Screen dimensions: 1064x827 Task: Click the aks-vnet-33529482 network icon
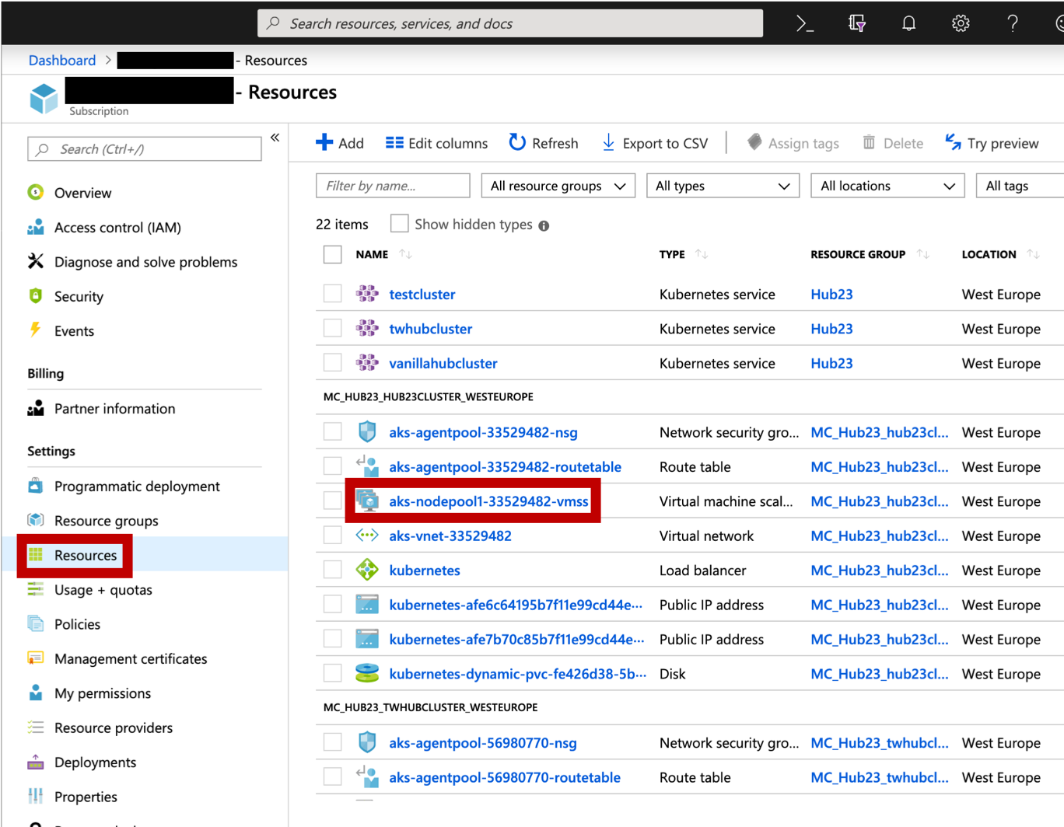click(367, 536)
